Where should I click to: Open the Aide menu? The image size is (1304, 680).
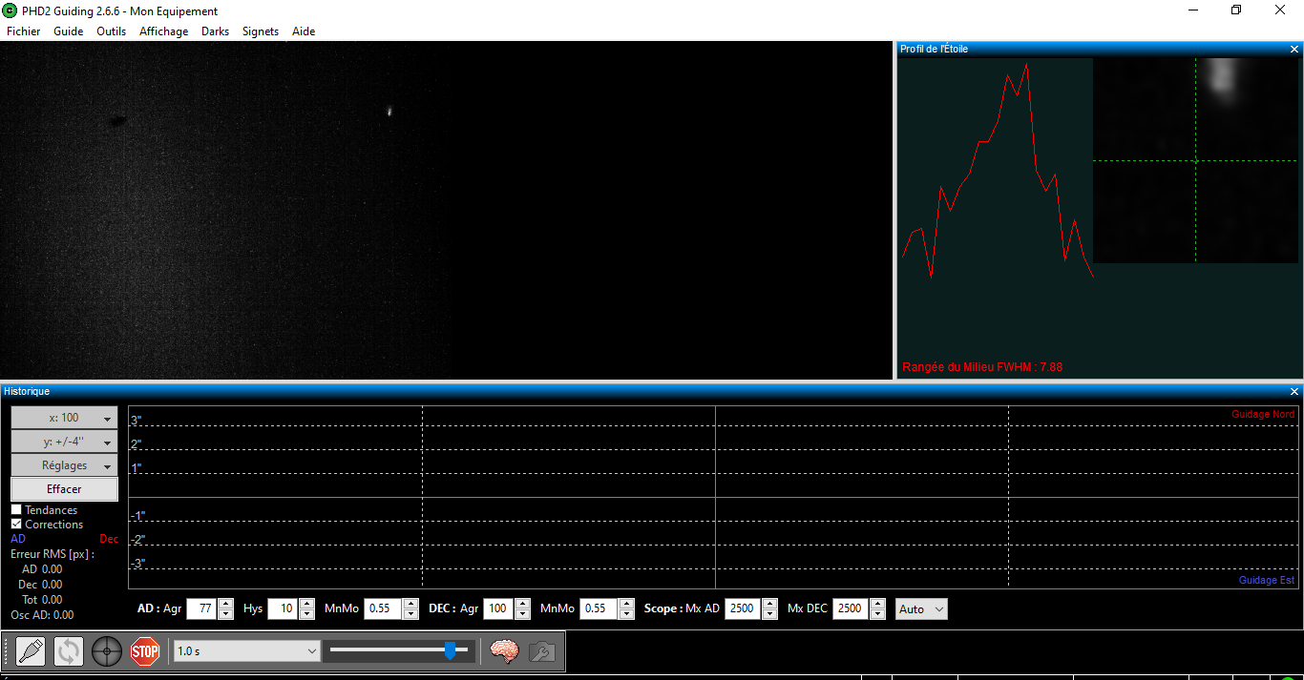pos(304,31)
